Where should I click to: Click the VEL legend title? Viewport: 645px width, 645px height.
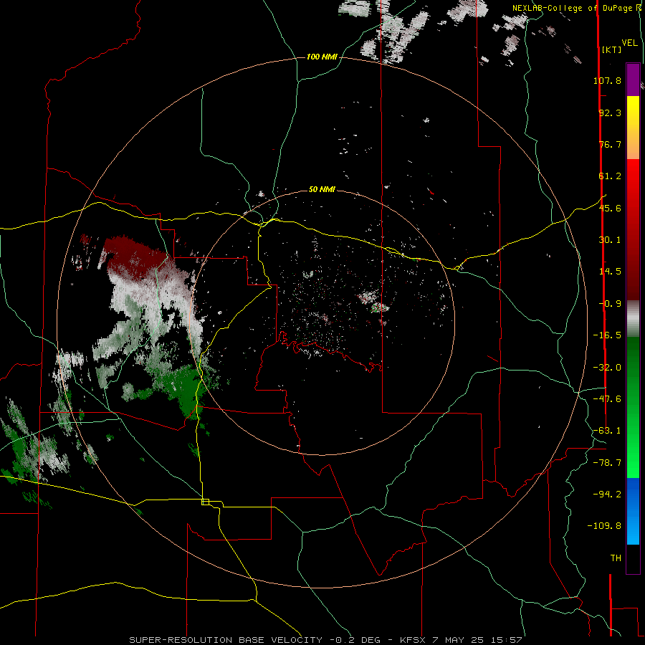(x=629, y=43)
